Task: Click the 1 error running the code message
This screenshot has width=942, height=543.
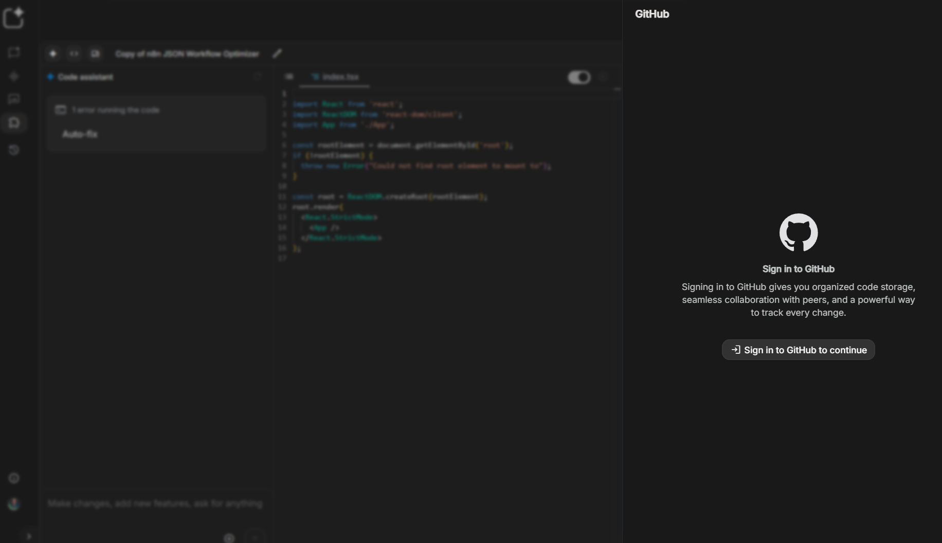Action: pyautogui.click(x=116, y=110)
